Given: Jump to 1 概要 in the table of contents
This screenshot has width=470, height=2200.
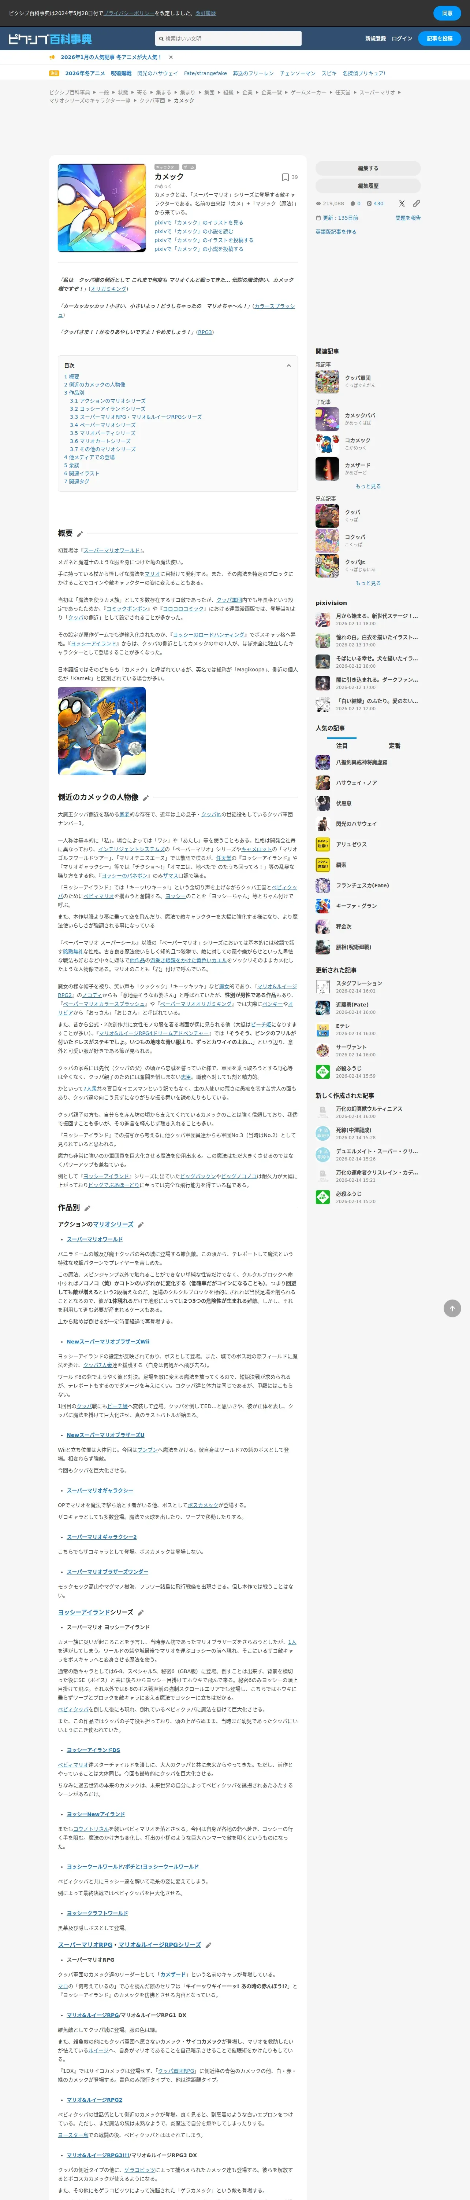Looking at the screenshot, I should 72,377.
